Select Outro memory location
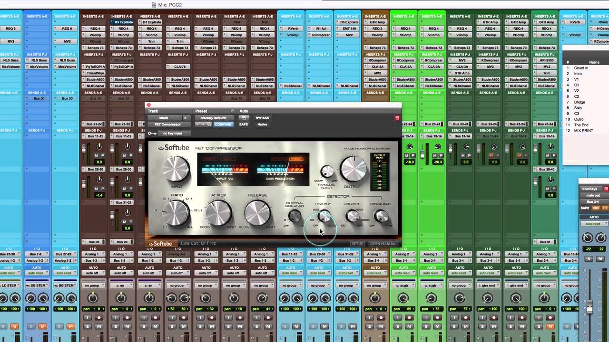The width and height of the screenshot is (609, 342). click(579, 119)
